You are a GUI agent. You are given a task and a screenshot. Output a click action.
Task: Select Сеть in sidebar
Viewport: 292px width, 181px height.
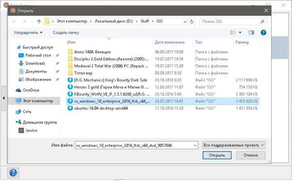point(27,112)
